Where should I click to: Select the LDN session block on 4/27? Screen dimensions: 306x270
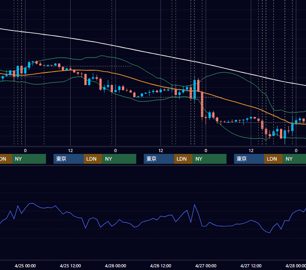click(x=274, y=159)
